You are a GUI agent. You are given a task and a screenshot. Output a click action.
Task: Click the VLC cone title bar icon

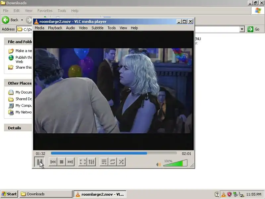(x=36, y=22)
